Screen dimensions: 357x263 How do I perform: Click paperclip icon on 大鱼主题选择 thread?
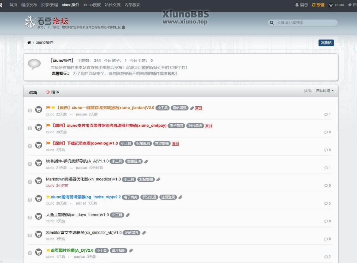128,215
